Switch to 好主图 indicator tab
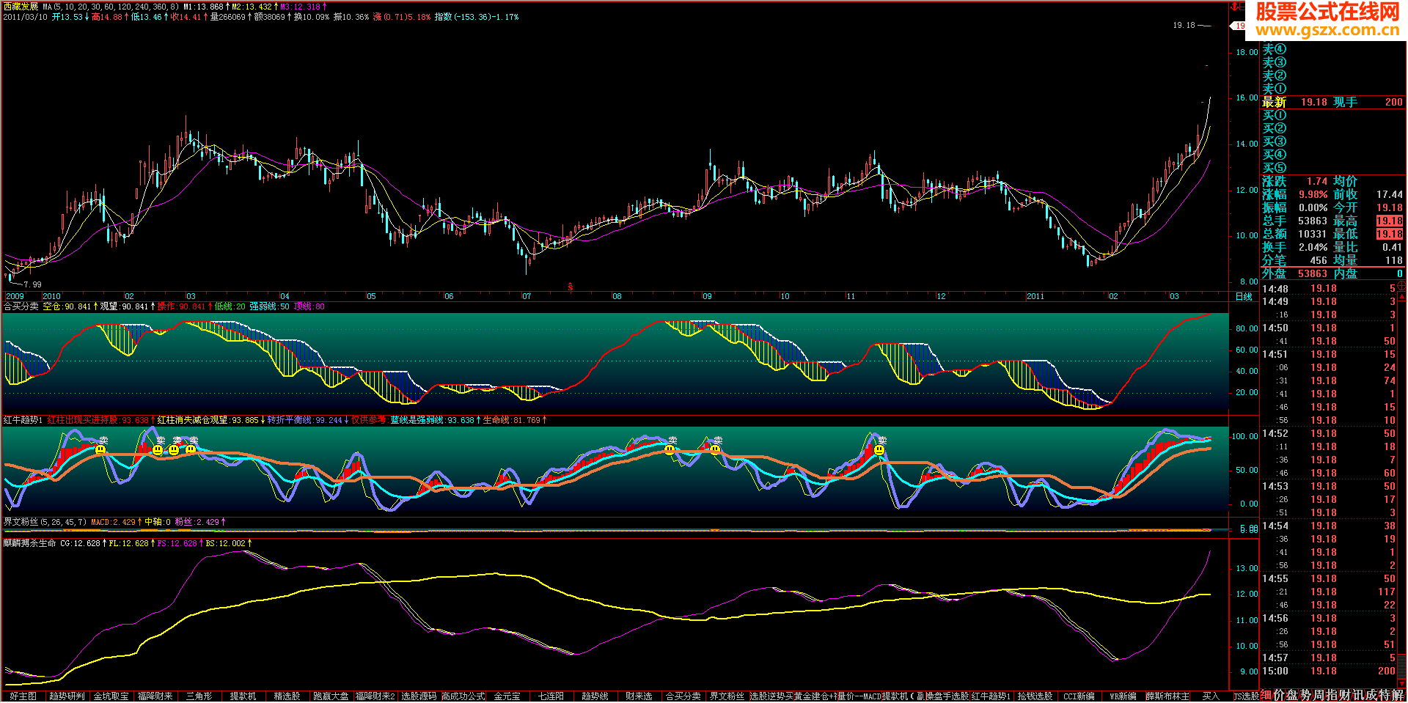 point(23,696)
